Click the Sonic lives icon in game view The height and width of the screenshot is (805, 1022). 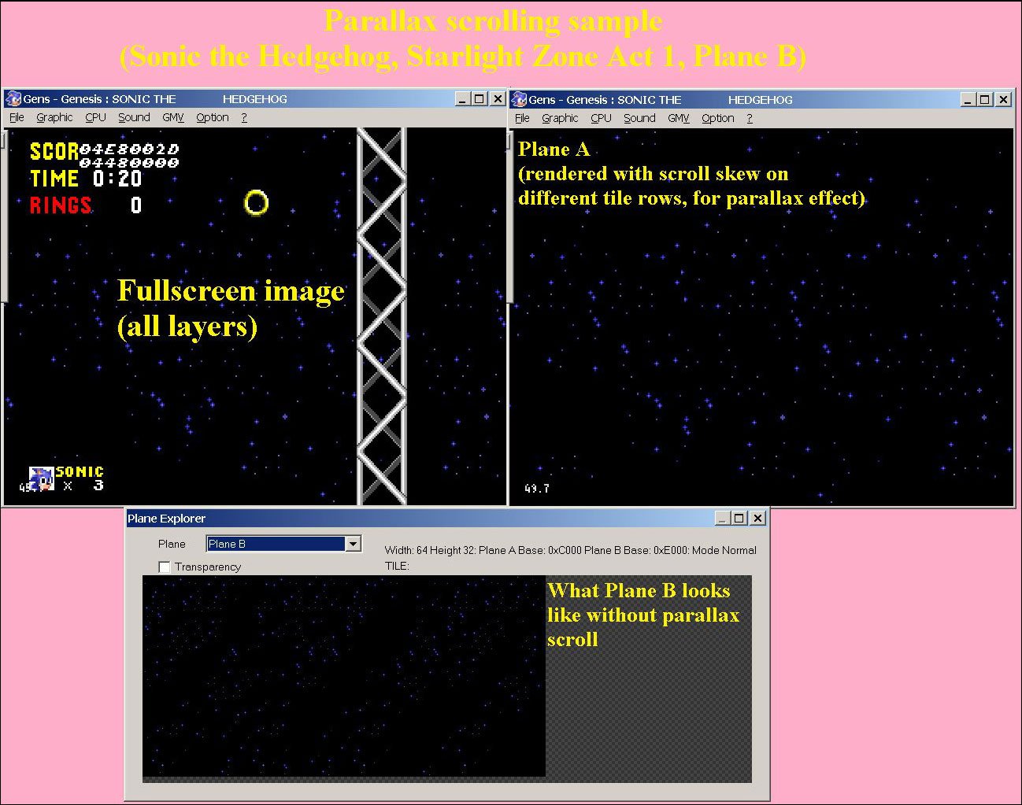click(42, 478)
